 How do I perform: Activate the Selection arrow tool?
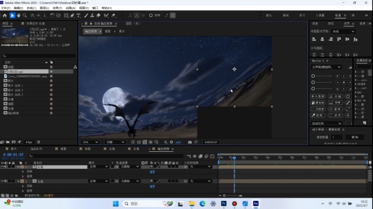click(12, 15)
